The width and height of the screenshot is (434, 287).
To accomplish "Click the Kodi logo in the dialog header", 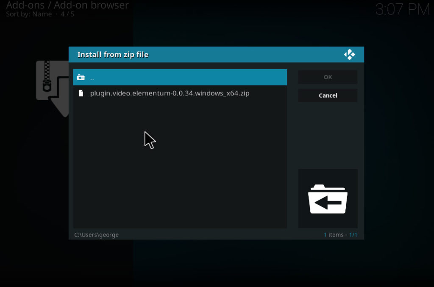I will pos(350,54).
